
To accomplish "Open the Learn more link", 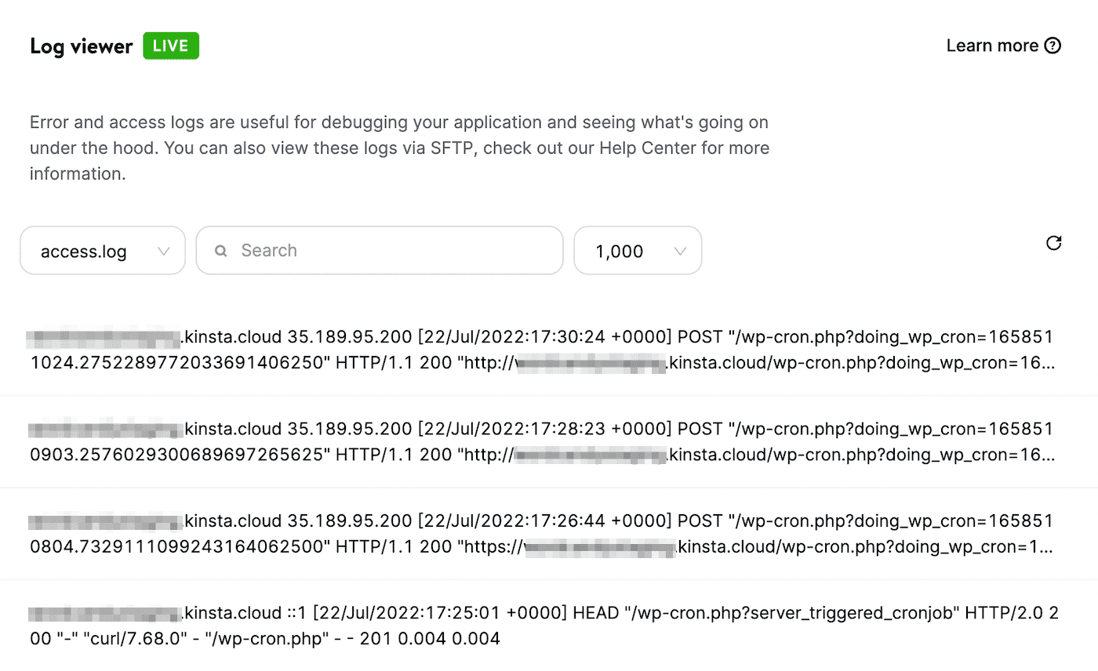I will 991,45.
